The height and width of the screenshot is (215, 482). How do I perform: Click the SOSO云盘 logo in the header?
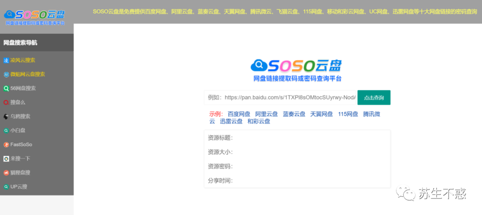click(34, 17)
